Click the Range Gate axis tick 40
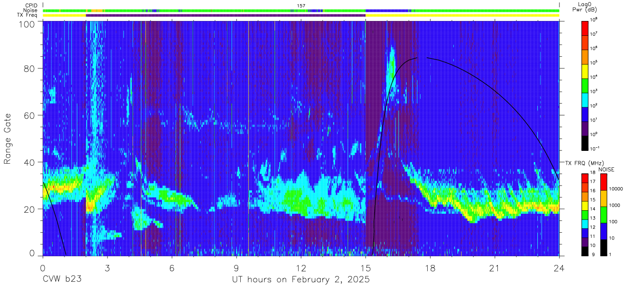The width and height of the screenshot is (629, 290). click(x=30, y=162)
